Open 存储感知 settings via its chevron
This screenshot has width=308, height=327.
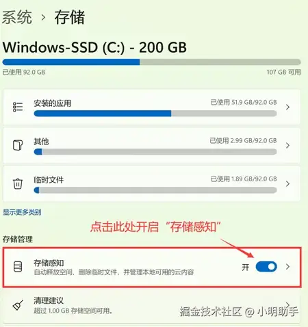coord(287,267)
